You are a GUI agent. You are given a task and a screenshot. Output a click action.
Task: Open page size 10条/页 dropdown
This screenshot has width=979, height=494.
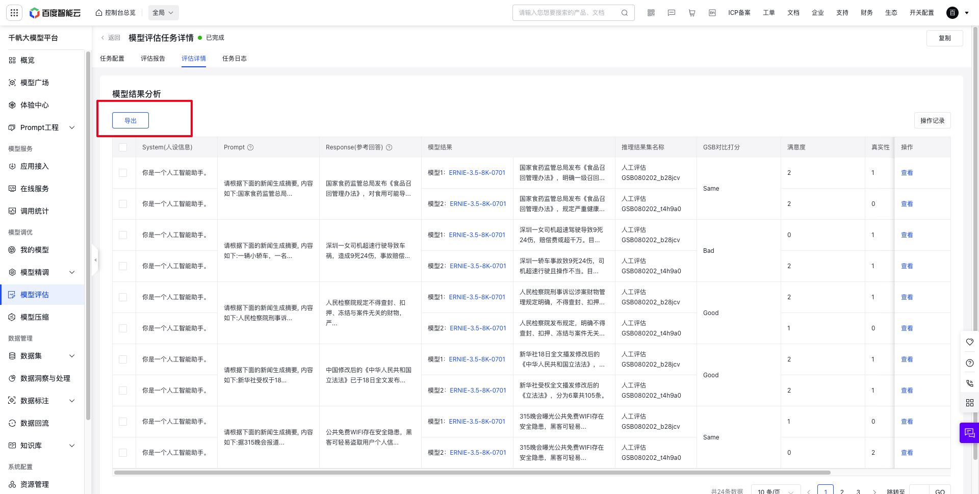[776, 490]
